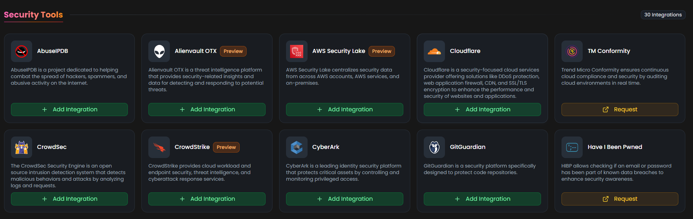The height and width of the screenshot is (219, 693).
Task: Request the TM Conformity integration
Action: tap(620, 109)
